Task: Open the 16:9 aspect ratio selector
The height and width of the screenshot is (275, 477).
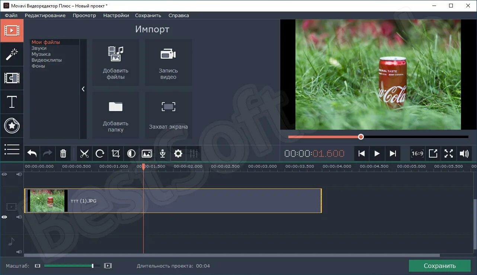Action: point(417,153)
